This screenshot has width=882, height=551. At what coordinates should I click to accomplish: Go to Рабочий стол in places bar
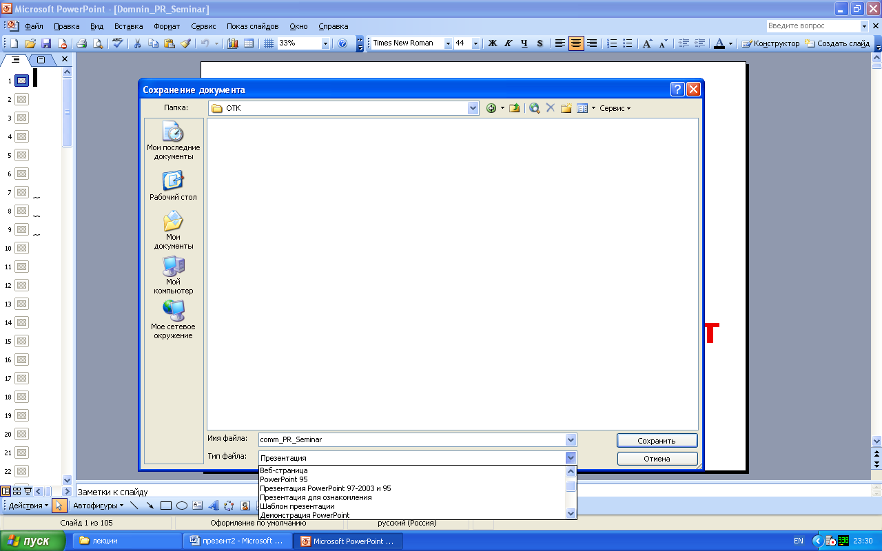click(174, 186)
